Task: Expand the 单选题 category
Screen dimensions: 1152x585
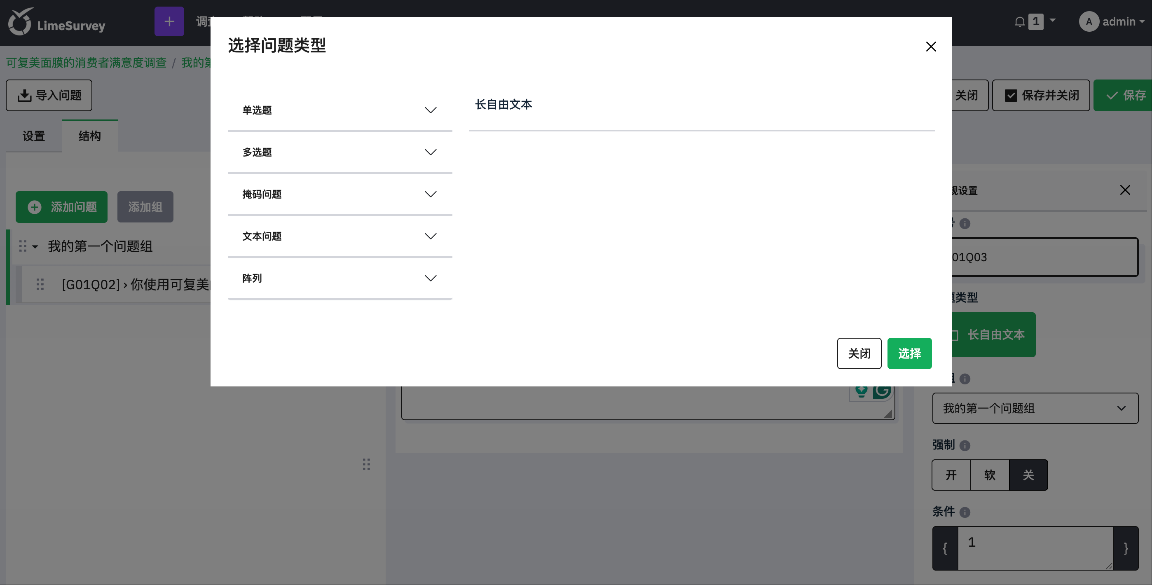Action: pos(340,110)
